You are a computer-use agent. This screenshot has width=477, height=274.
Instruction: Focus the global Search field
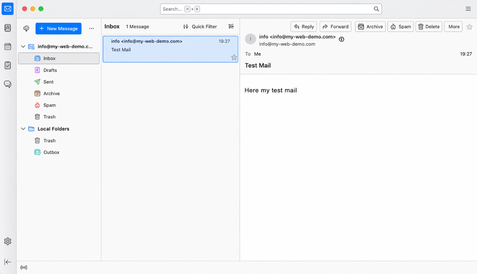pyautogui.click(x=271, y=9)
